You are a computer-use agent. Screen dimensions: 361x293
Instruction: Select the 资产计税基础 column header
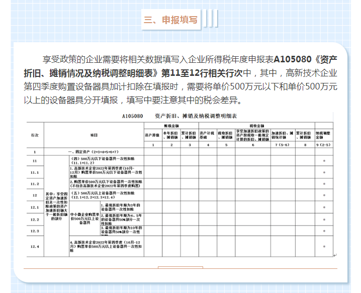pyautogui.click(x=208, y=135)
